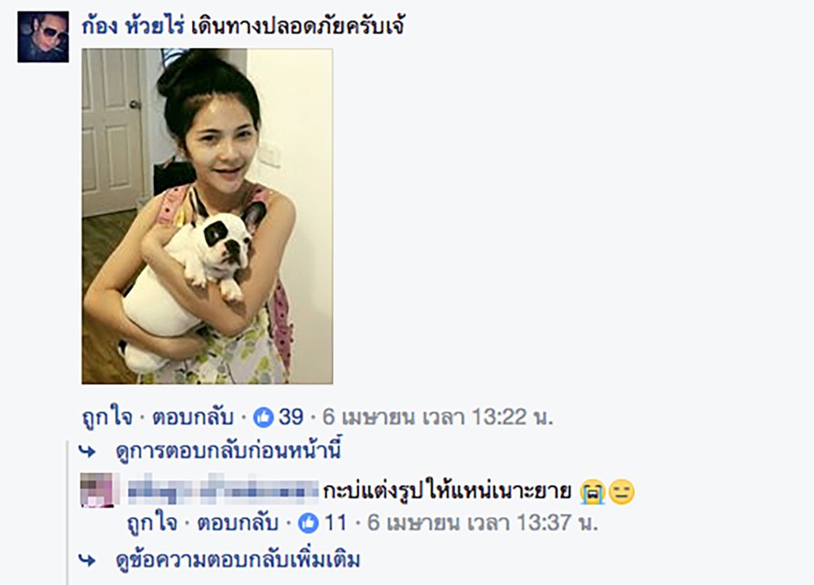Open the ก้อง ห้วยไร่ profile name link

coord(133,27)
